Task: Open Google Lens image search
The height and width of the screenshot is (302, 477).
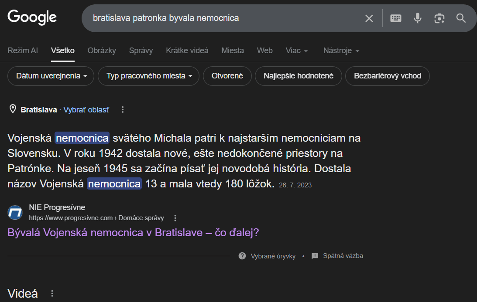Action: click(439, 18)
